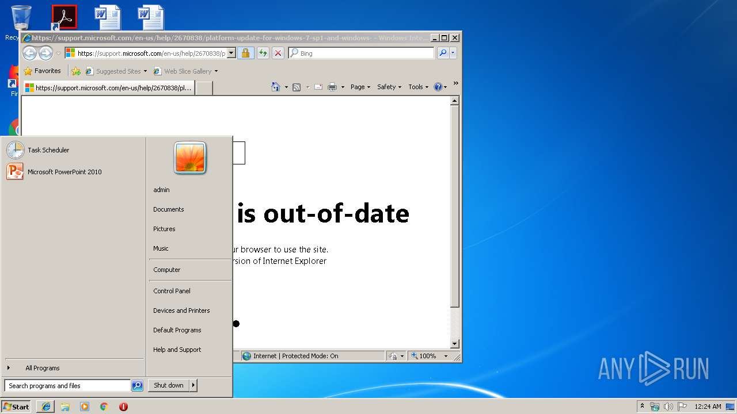Image resolution: width=737 pixels, height=414 pixels.
Task: Click the taskbar clock showing 12:24 AM
Action: pos(708,407)
